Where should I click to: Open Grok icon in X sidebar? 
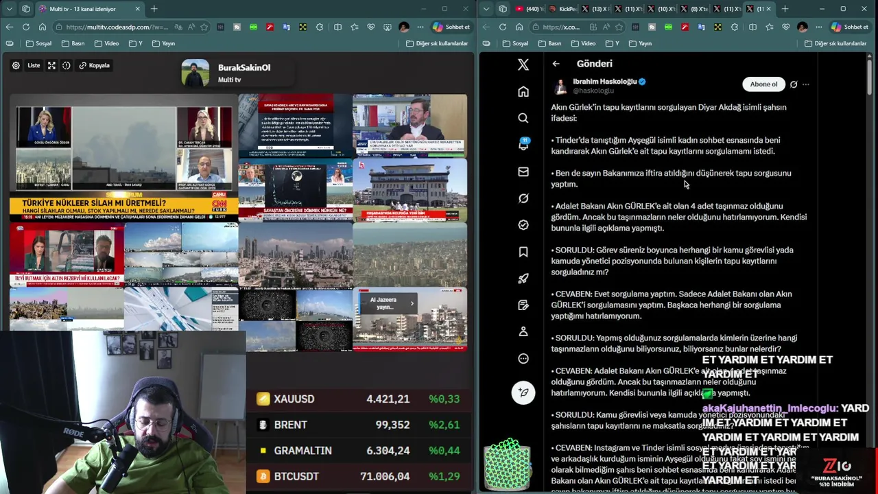tap(523, 198)
